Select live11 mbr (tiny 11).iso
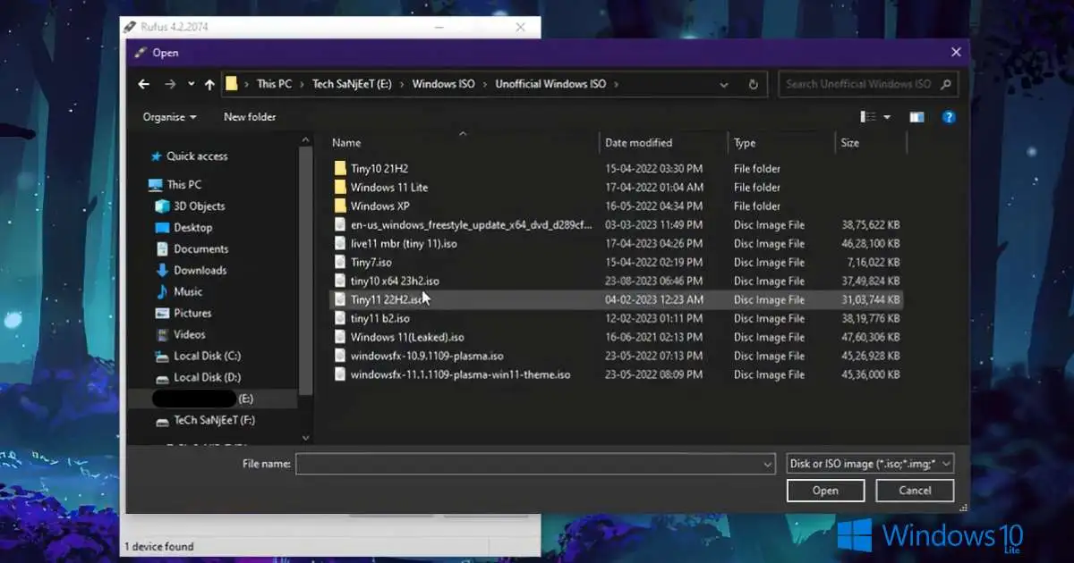The image size is (1074, 563). click(x=404, y=244)
